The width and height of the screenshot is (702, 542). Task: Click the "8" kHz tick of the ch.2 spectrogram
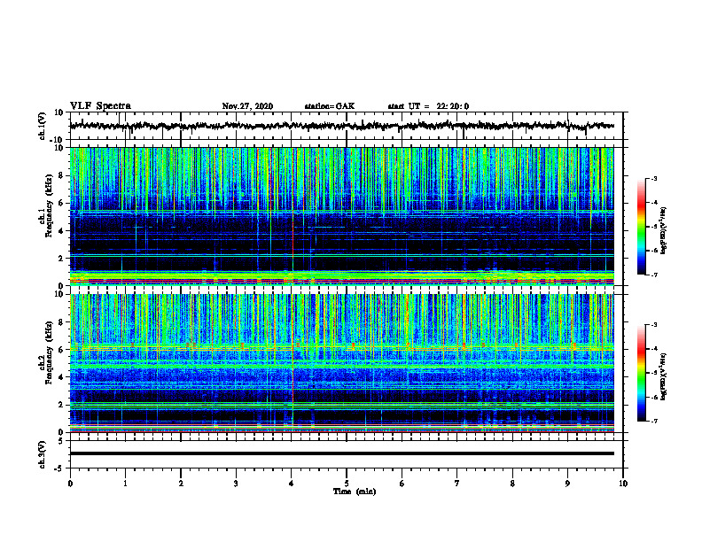tap(61, 322)
